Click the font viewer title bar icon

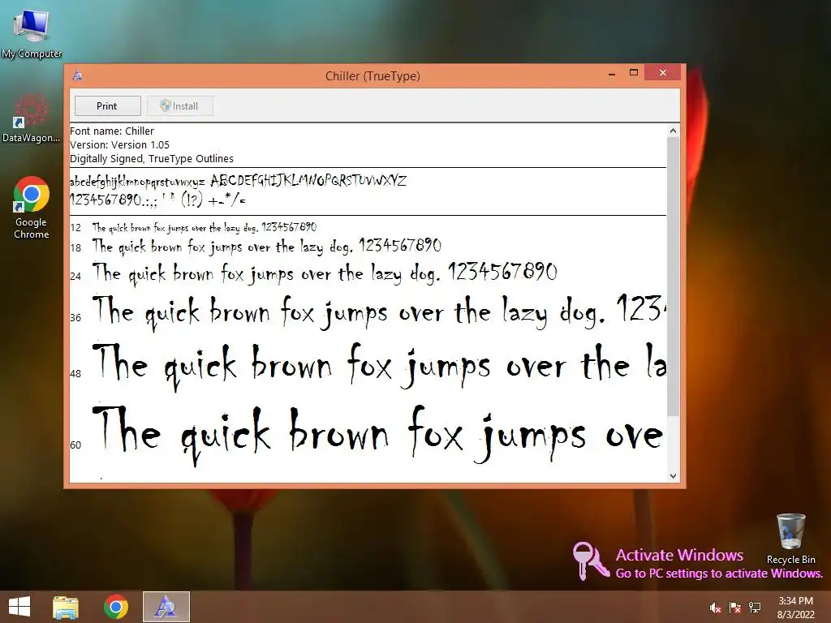click(x=77, y=75)
